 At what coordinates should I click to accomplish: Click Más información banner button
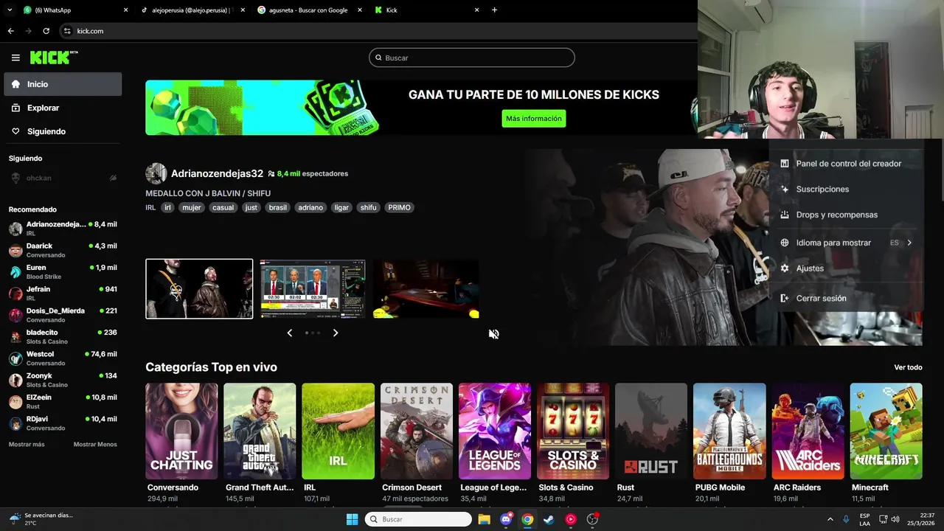click(x=533, y=118)
